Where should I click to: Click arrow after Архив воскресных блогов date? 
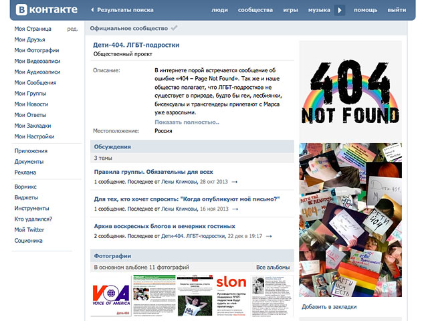pyautogui.click(x=269, y=236)
